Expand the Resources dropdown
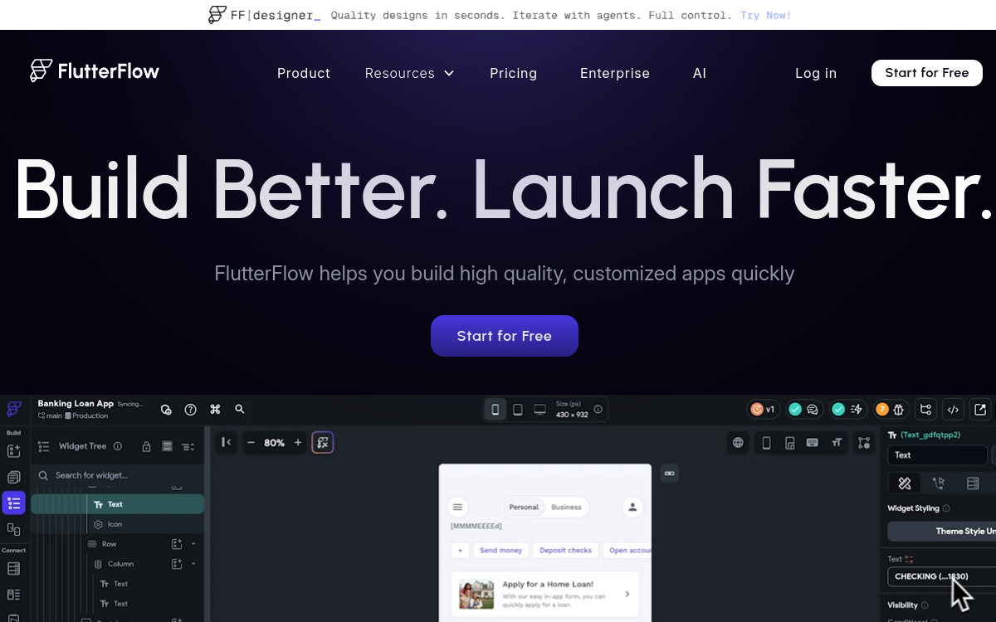Screen dimensions: 996x622 (410, 73)
